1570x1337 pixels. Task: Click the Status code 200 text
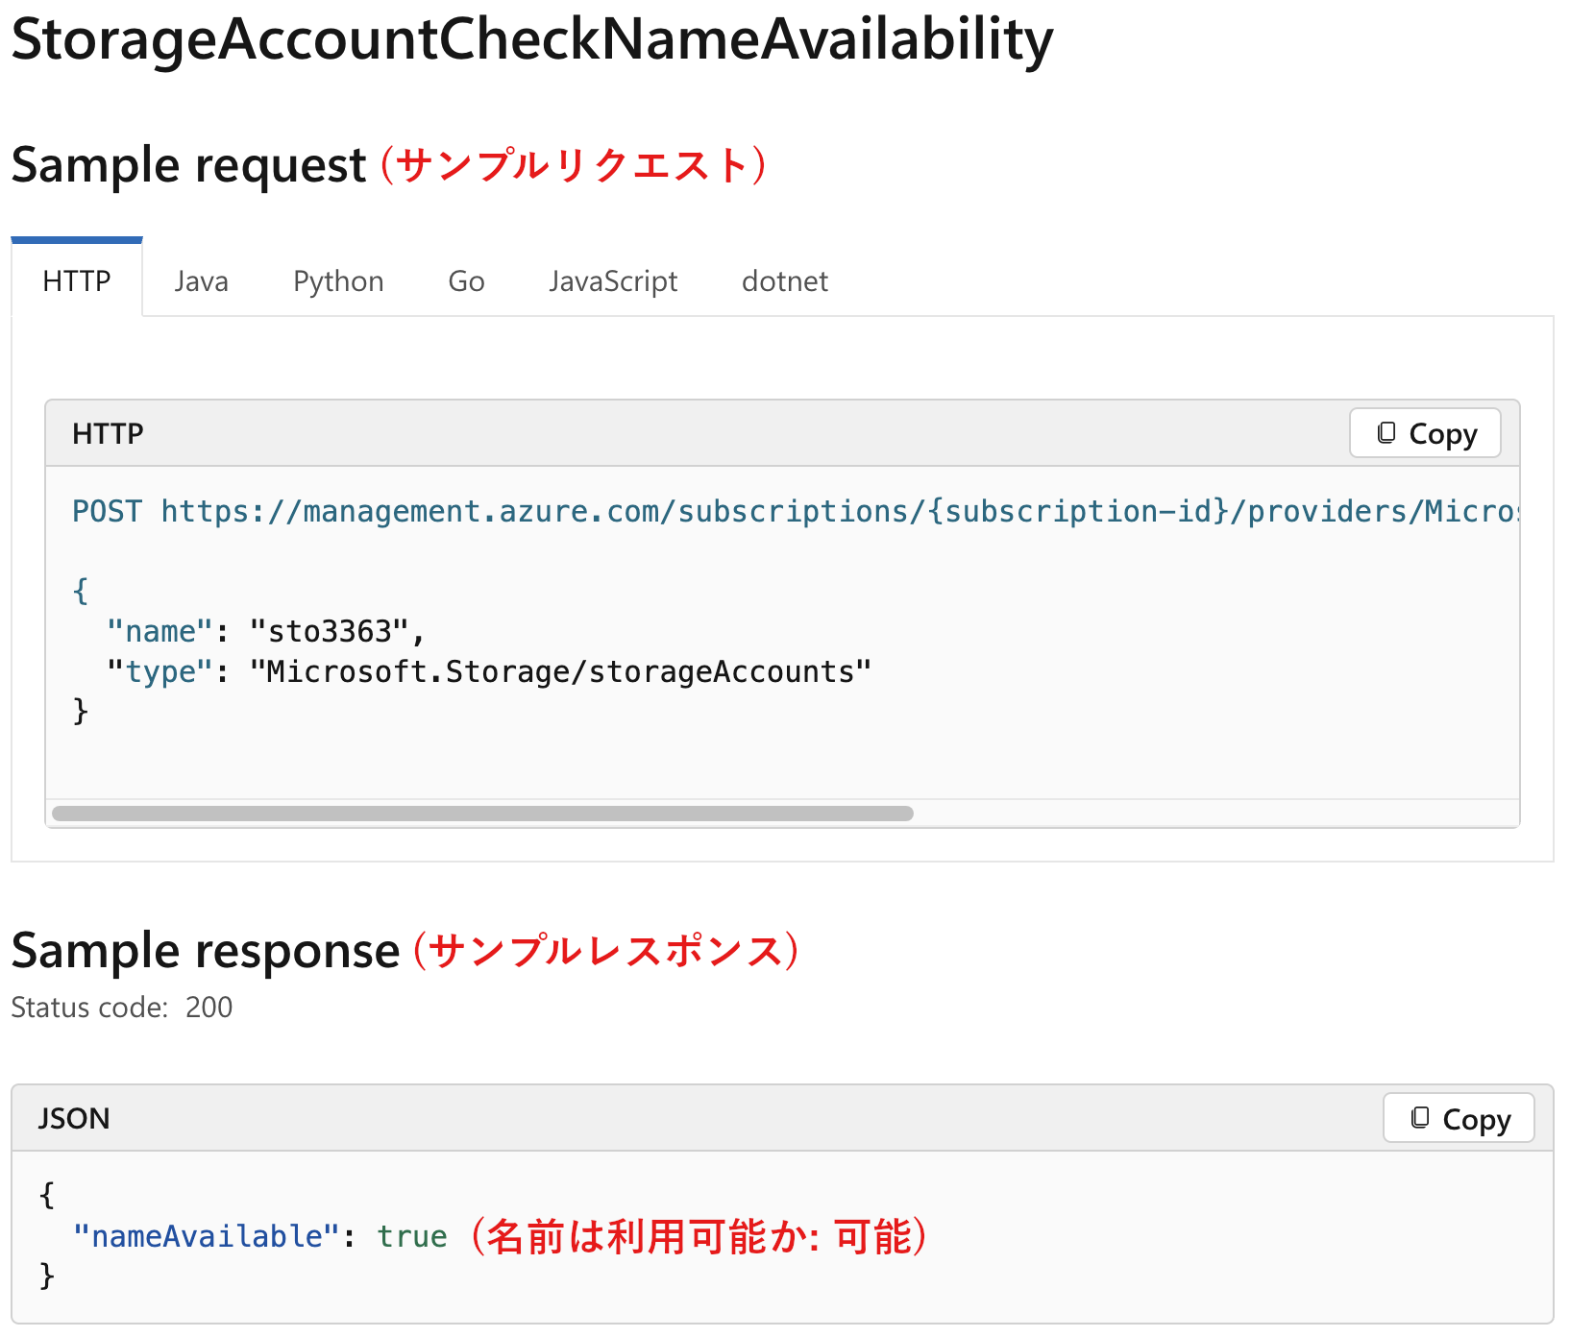122,1007
